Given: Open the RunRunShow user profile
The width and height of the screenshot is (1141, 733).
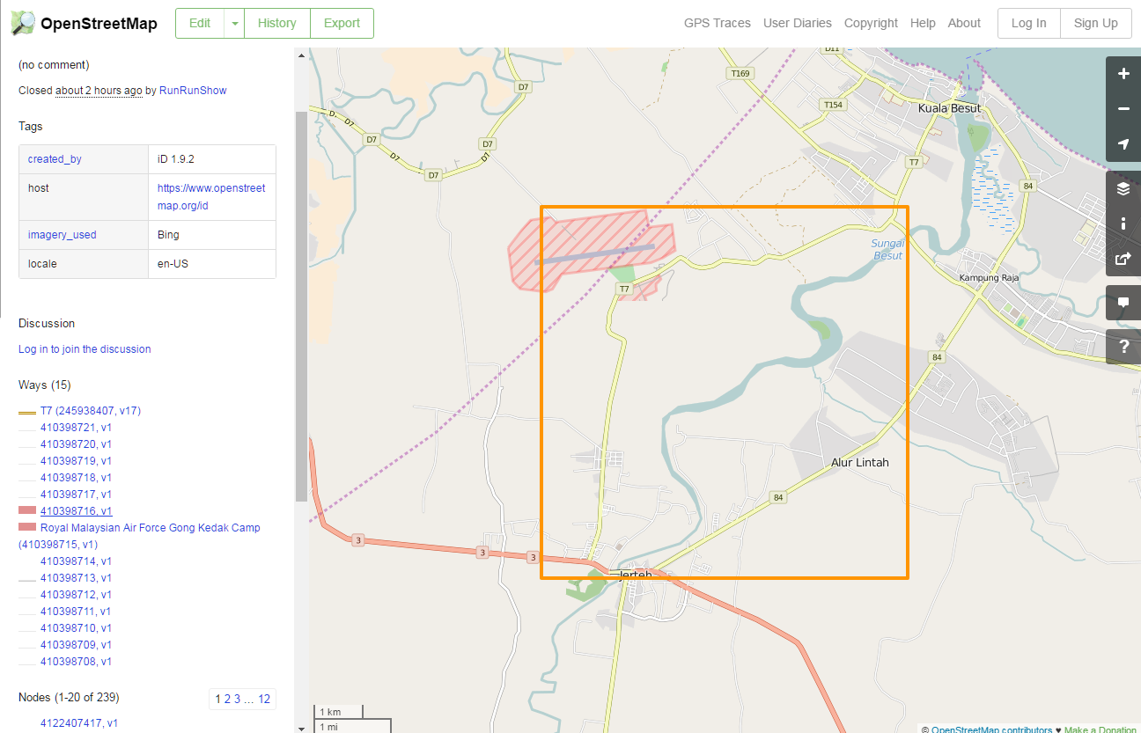Looking at the screenshot, I should click(x=193, y=91).
